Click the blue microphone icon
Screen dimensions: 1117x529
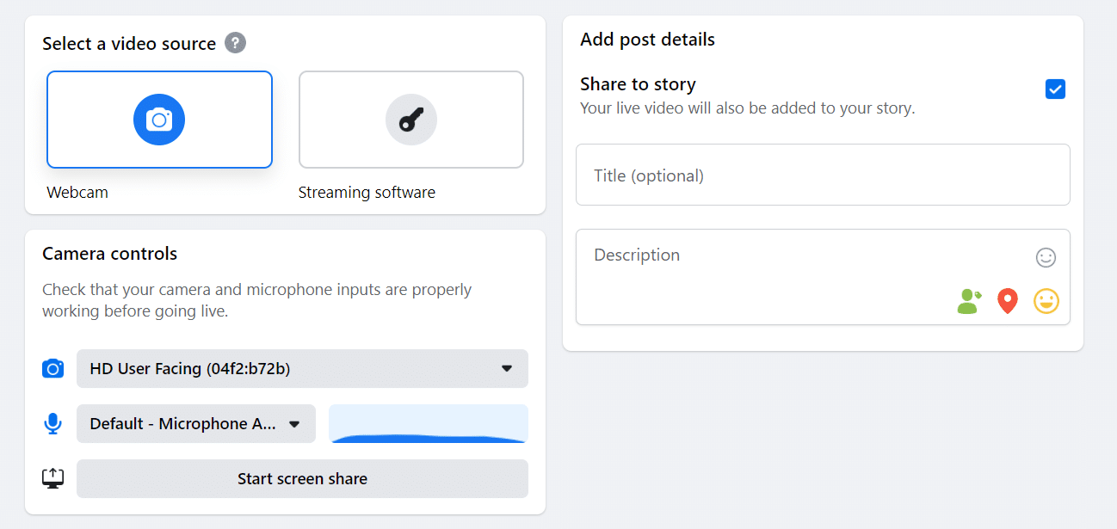(53, 424)
